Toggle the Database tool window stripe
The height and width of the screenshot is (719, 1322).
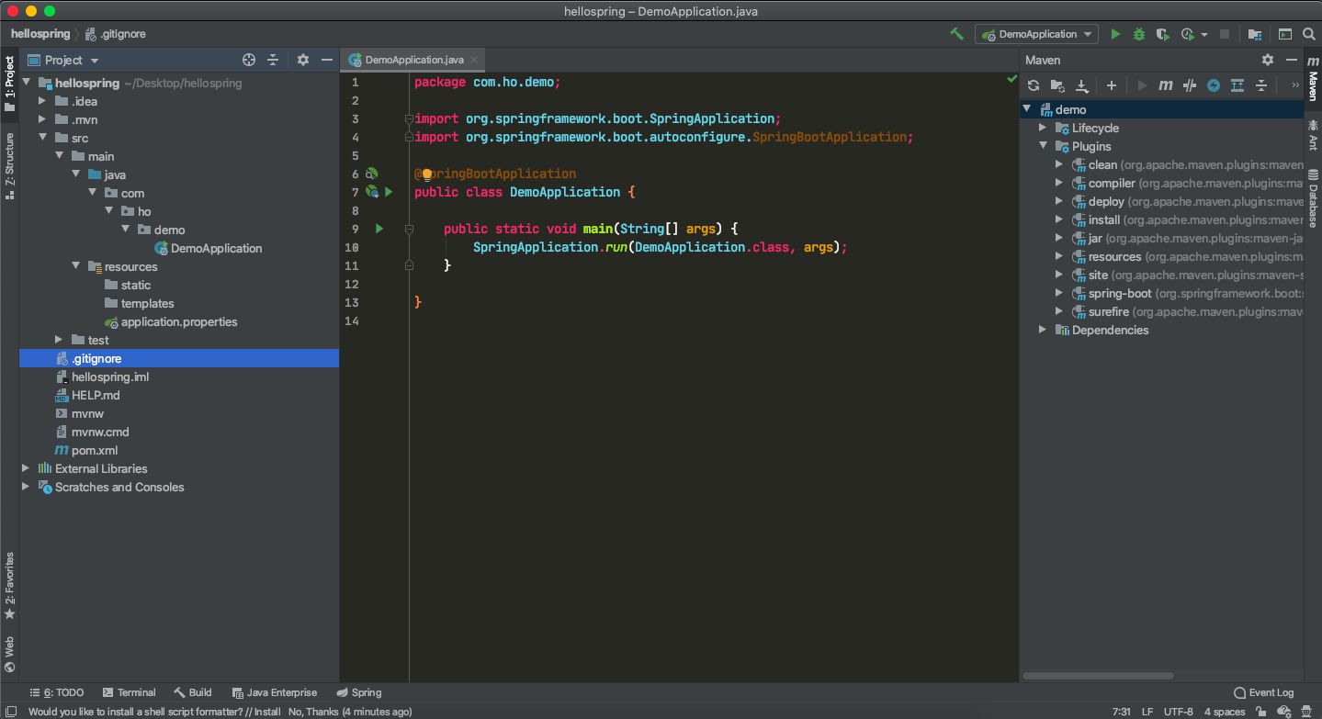click(x=1313, y=197)
